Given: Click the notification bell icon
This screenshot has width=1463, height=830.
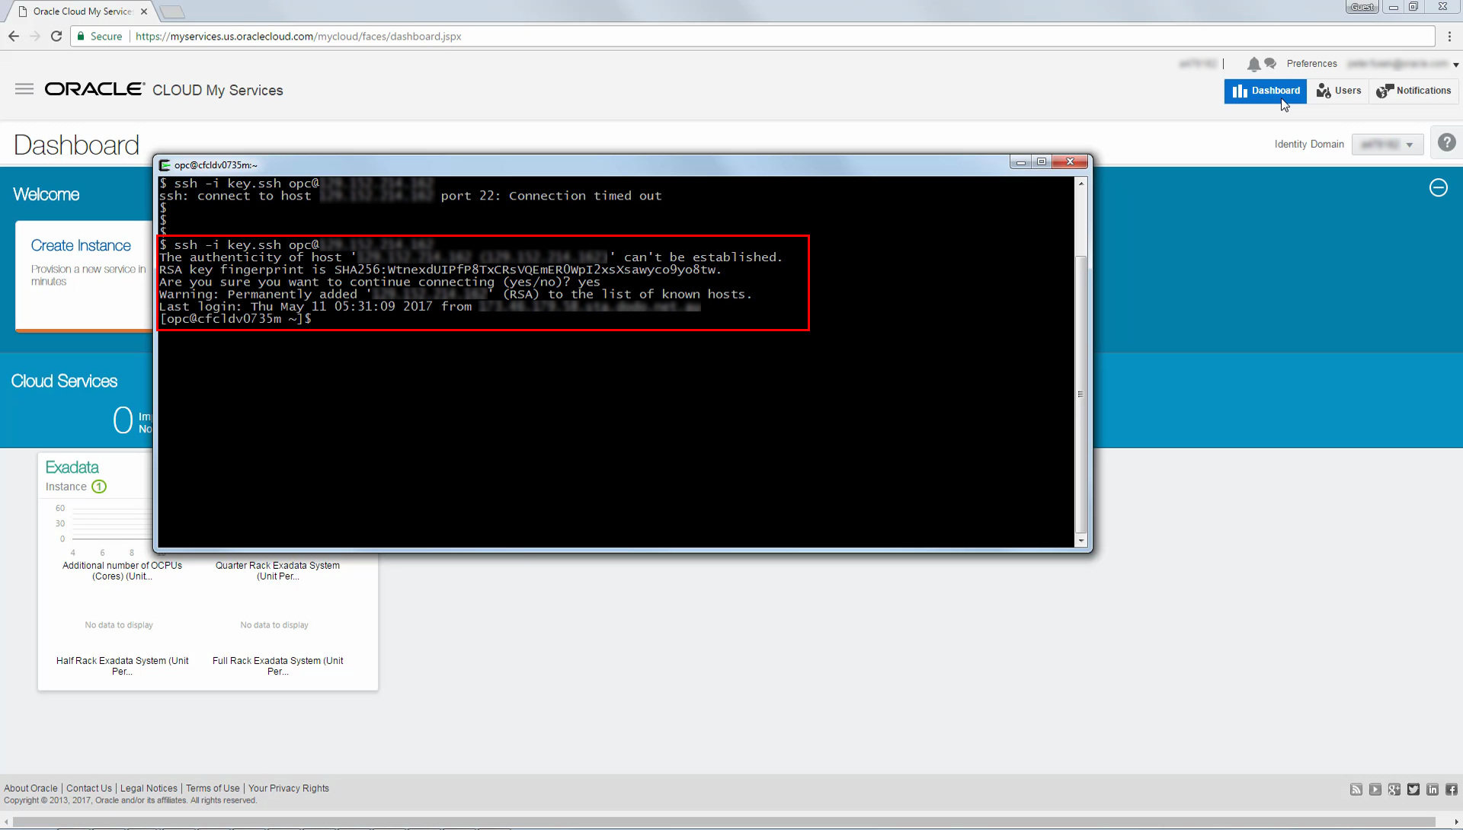Looking at the screenshot, I should tap(1253, 64).
